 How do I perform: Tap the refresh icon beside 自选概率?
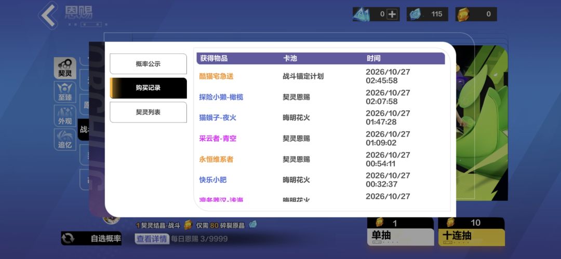click(x=68, y=238)
